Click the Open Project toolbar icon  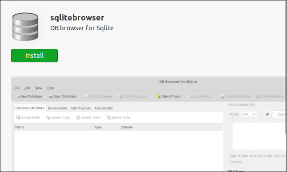(158, 96)
